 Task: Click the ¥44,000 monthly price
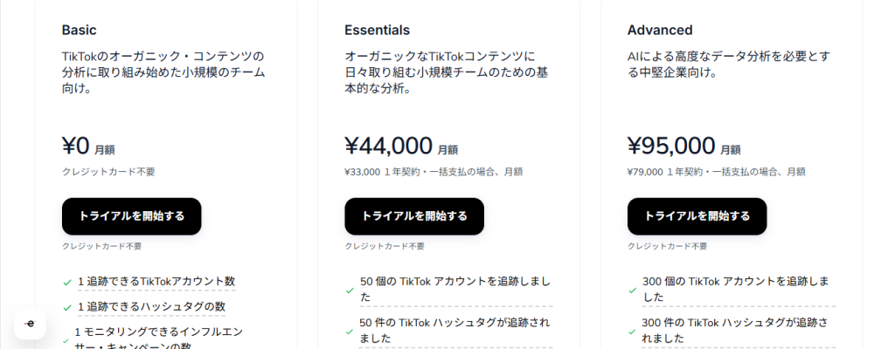[x=389, y=145]
